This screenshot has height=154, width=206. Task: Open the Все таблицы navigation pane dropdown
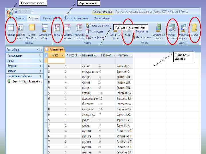(x=38, y=50)
